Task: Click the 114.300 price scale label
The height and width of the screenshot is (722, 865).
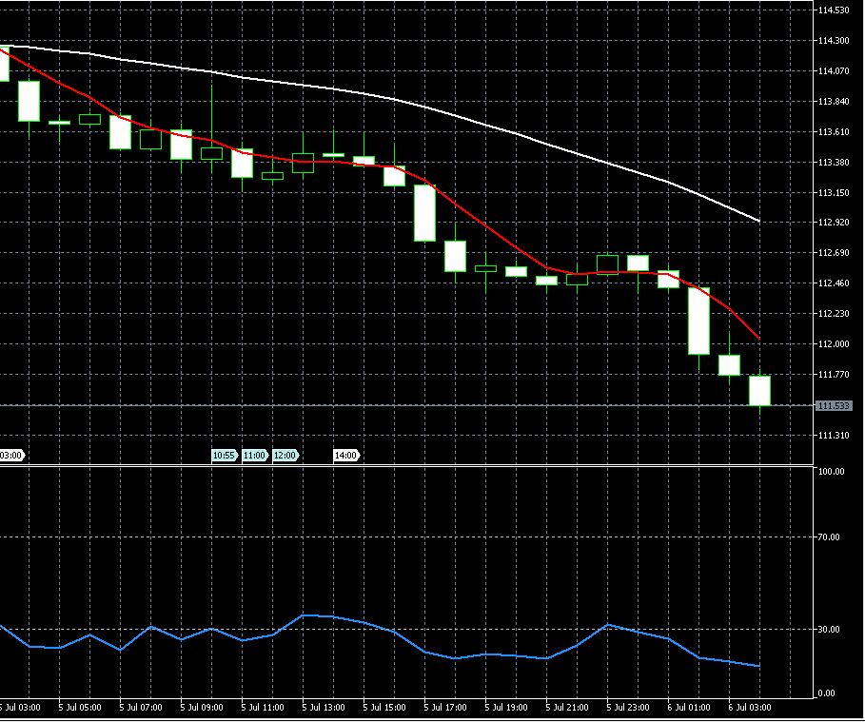Action: click(834, 41)
